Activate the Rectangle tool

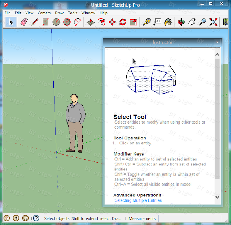coord(45,22)
